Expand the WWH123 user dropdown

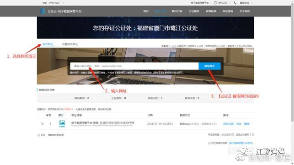(64, 3)
